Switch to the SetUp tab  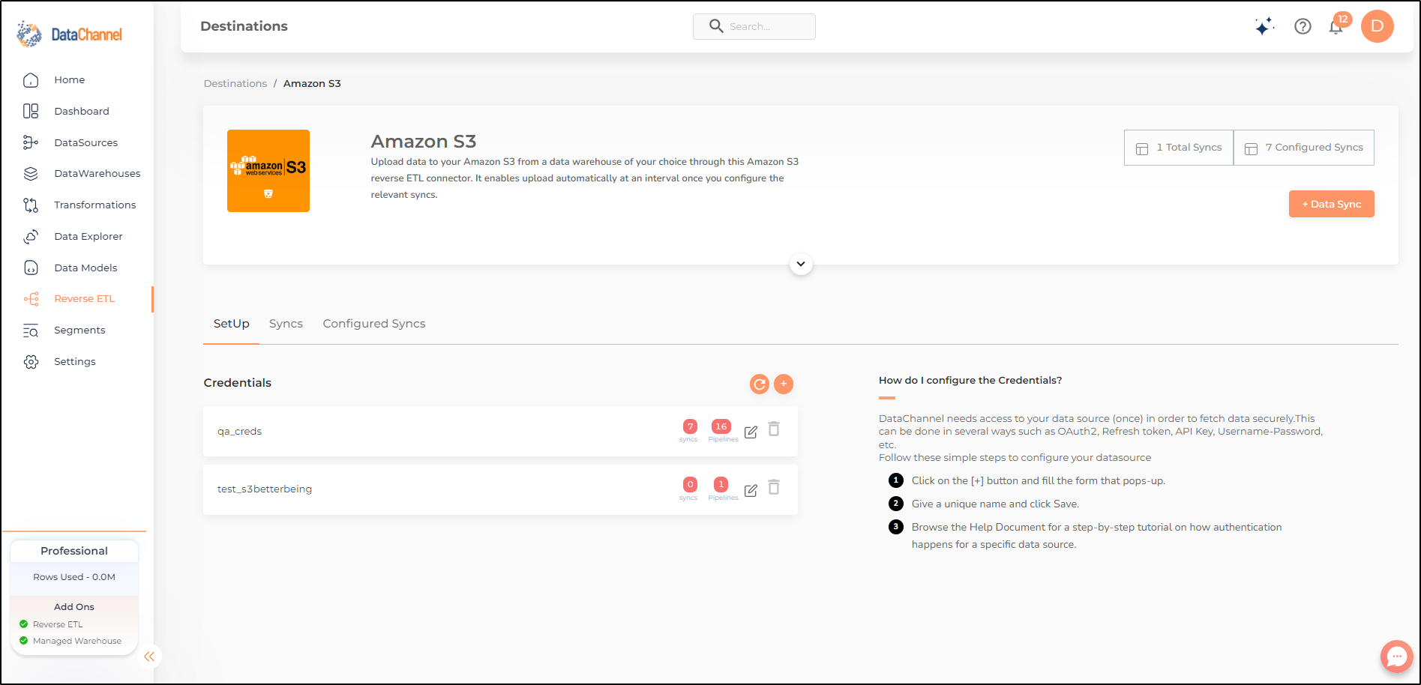coord(231,324)
